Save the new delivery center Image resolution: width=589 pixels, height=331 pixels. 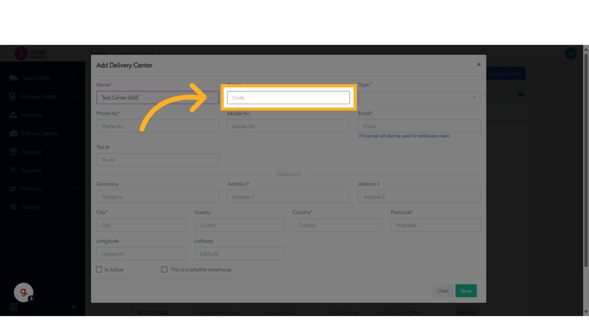(466, 291)
